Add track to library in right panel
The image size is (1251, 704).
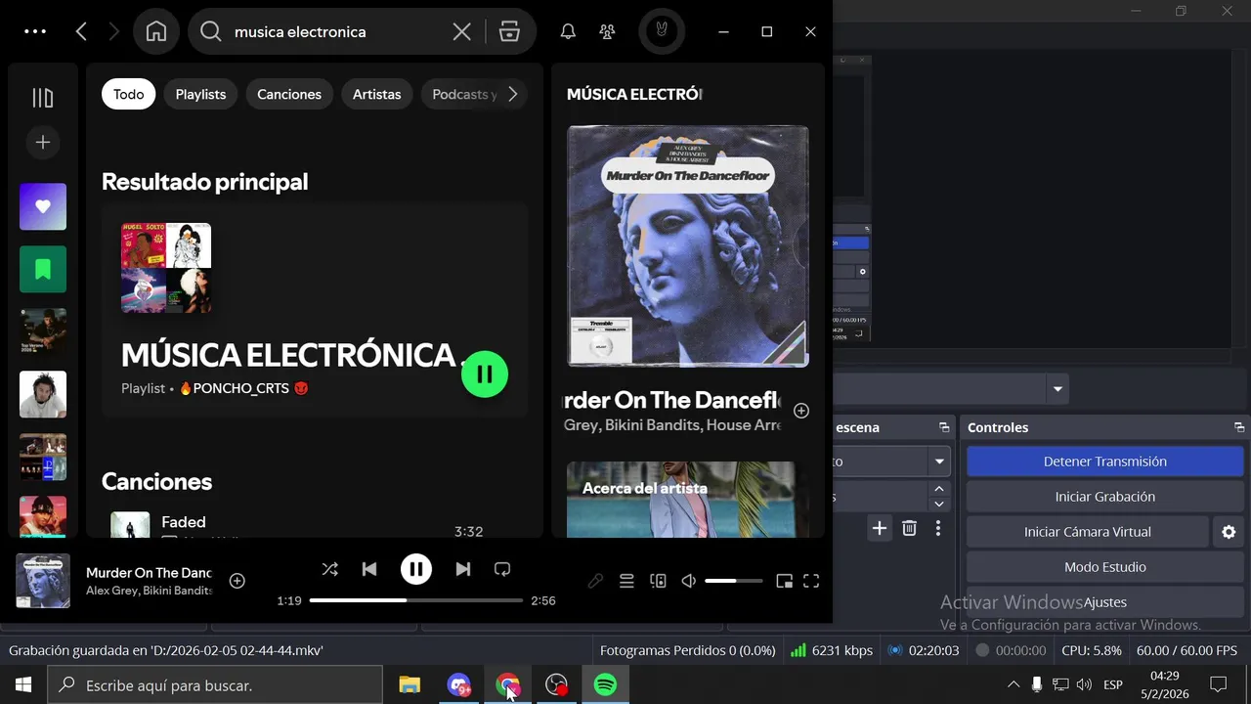click(x=801, y=411)
